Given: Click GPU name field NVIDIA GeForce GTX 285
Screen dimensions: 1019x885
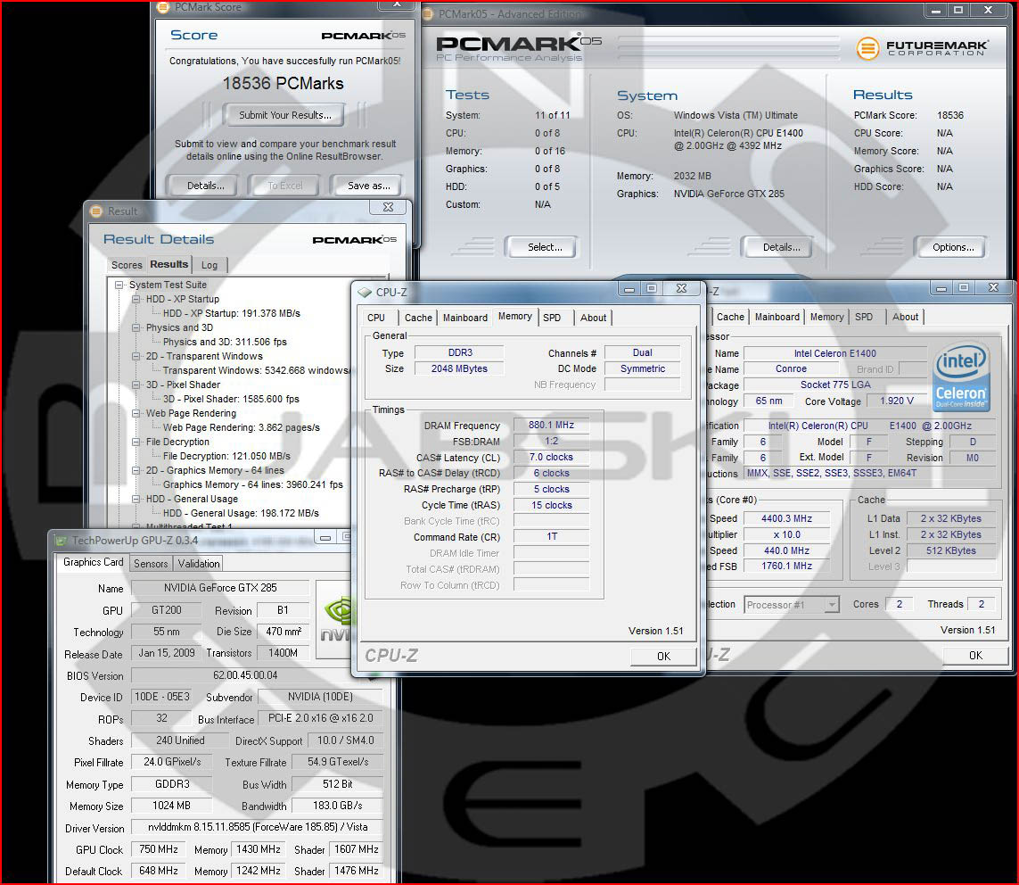Looking at the screenshot, I should coord(220,588).
